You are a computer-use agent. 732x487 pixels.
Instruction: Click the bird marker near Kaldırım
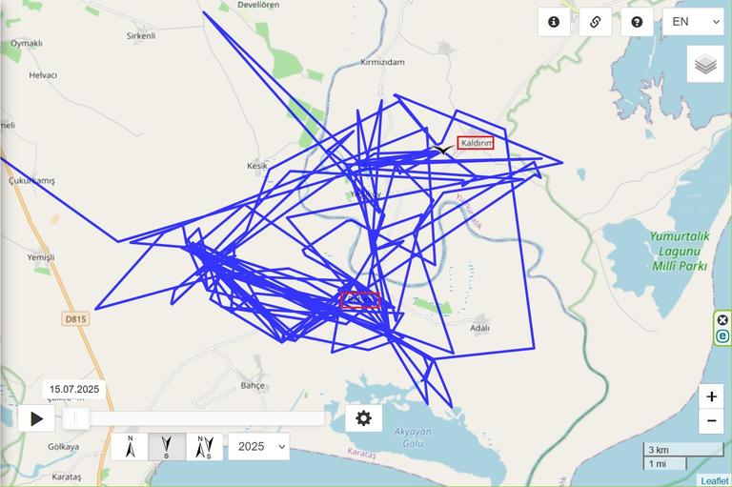pos(442,150)
